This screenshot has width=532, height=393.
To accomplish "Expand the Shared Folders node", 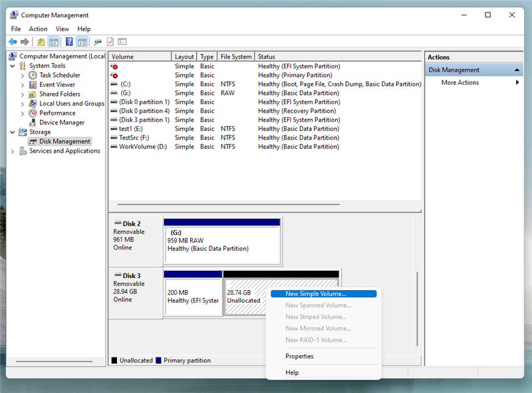I will point(23,94).
